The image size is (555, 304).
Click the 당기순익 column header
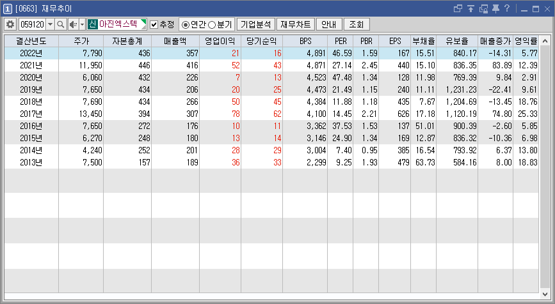(x=262, y=41)
